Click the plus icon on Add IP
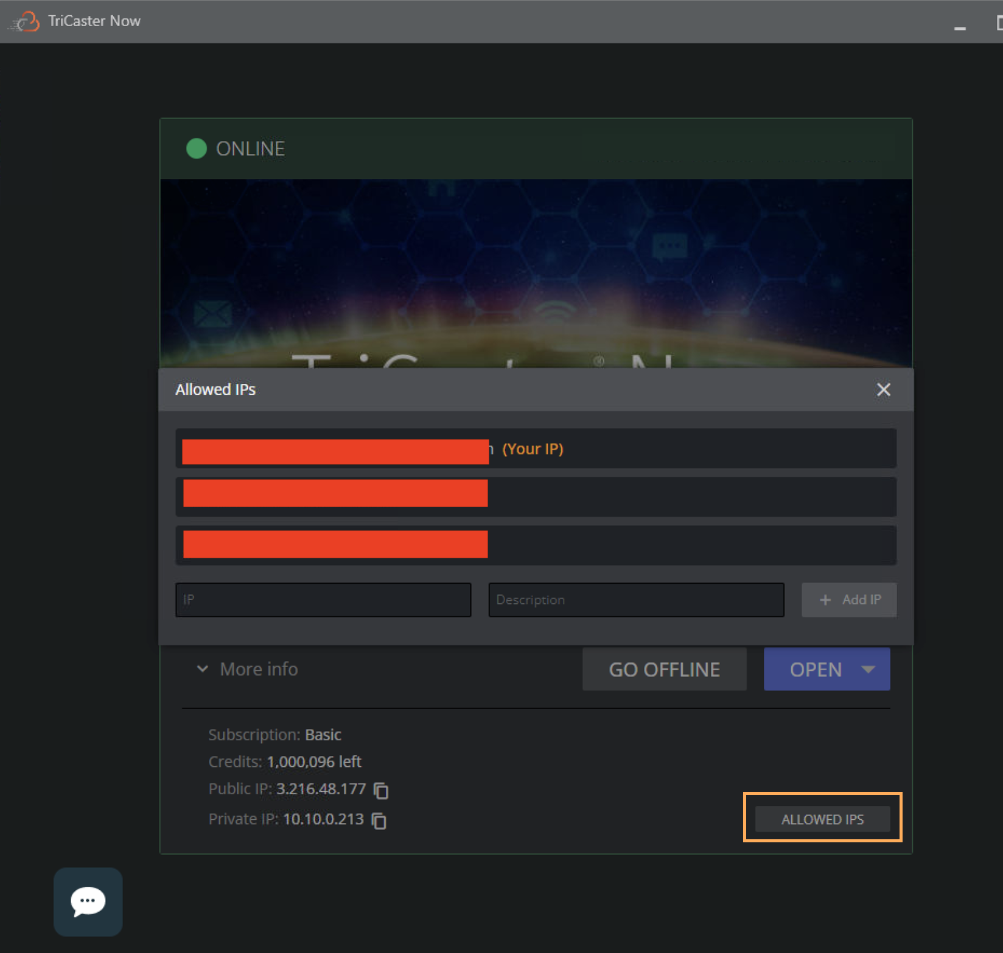The width and height of the screenshot is (1003, 953). tap(825, 600)
